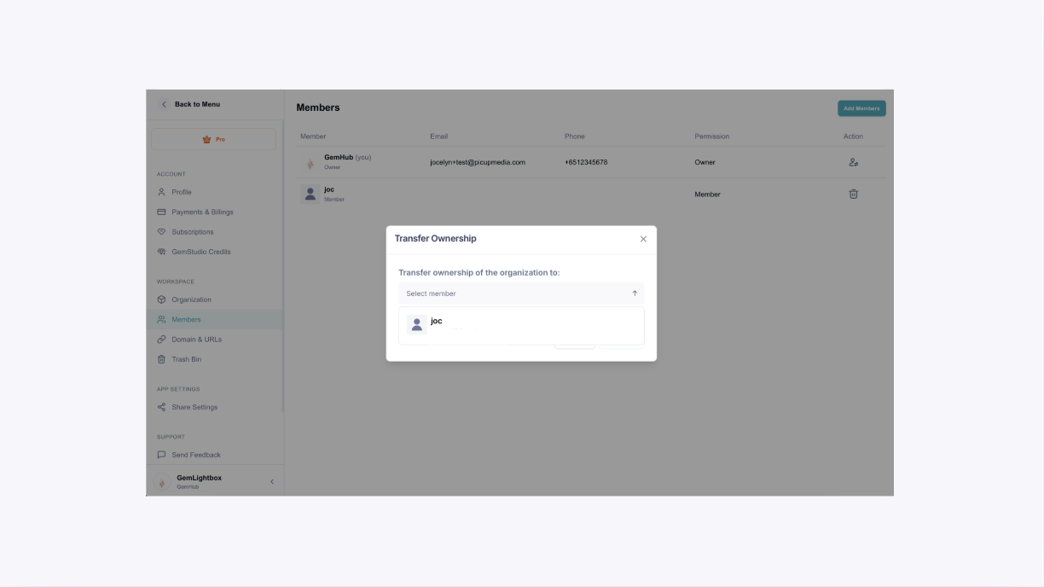
Task: Click the Back to Menu arrow icon
Action: 165,104
